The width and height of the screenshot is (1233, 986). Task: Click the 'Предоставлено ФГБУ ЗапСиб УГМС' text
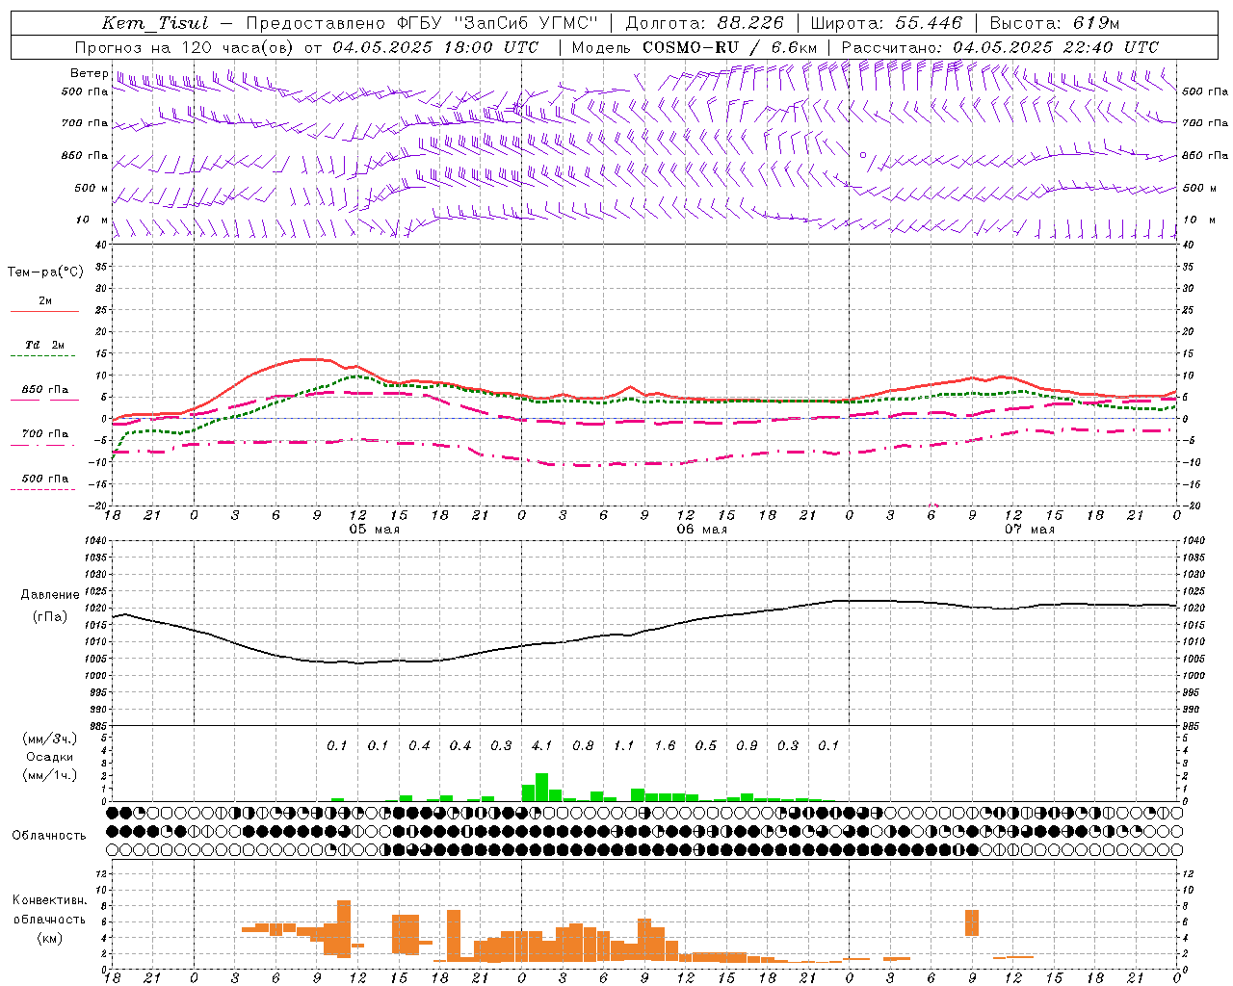[x=422, y=23]
